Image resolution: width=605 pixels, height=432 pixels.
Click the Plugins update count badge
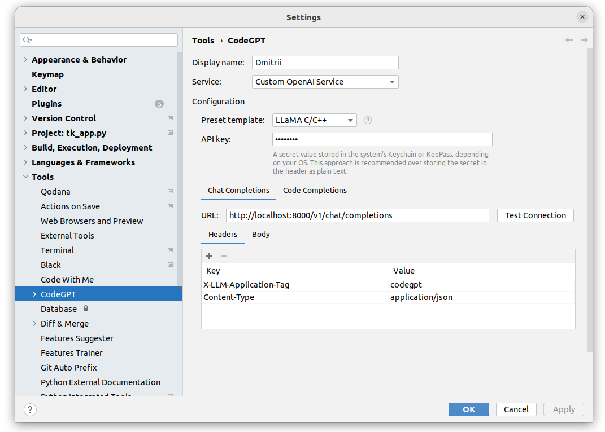pos(159,104)
